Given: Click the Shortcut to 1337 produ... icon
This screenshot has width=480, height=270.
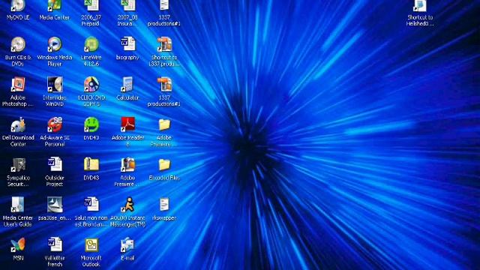Looking at the screenshot, I should pos(164,44).
